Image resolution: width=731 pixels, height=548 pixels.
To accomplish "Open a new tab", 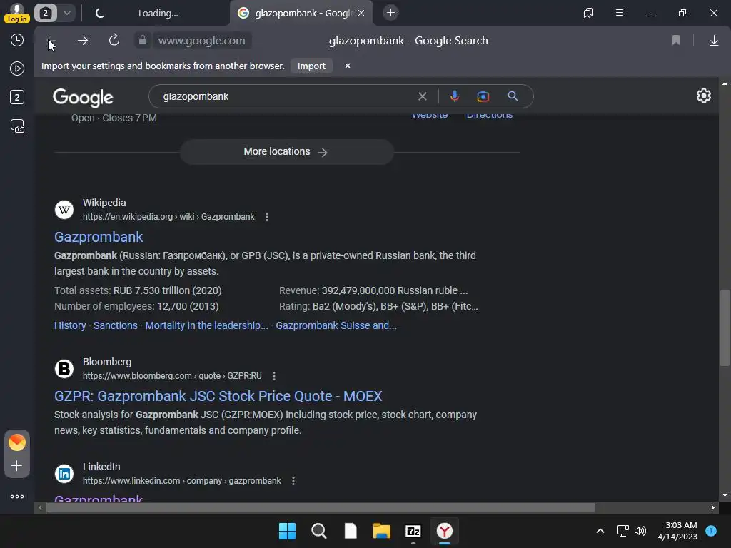I will pyautogui.click(x=390, y=13).
